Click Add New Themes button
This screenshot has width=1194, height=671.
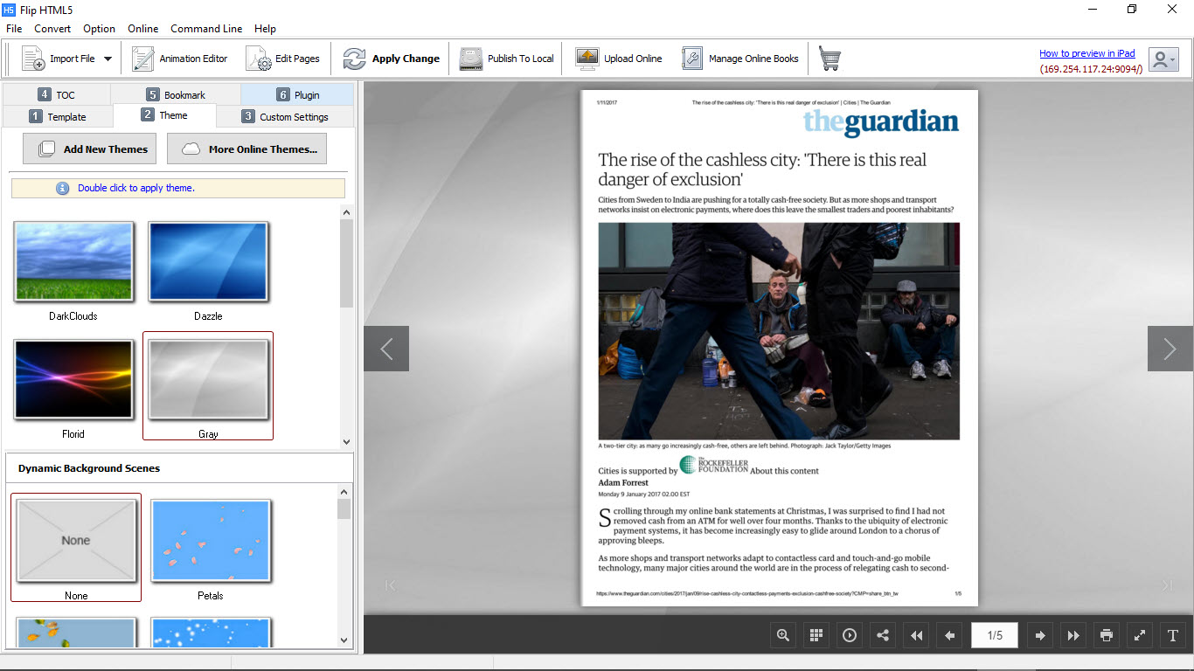[x=90, y=149]
